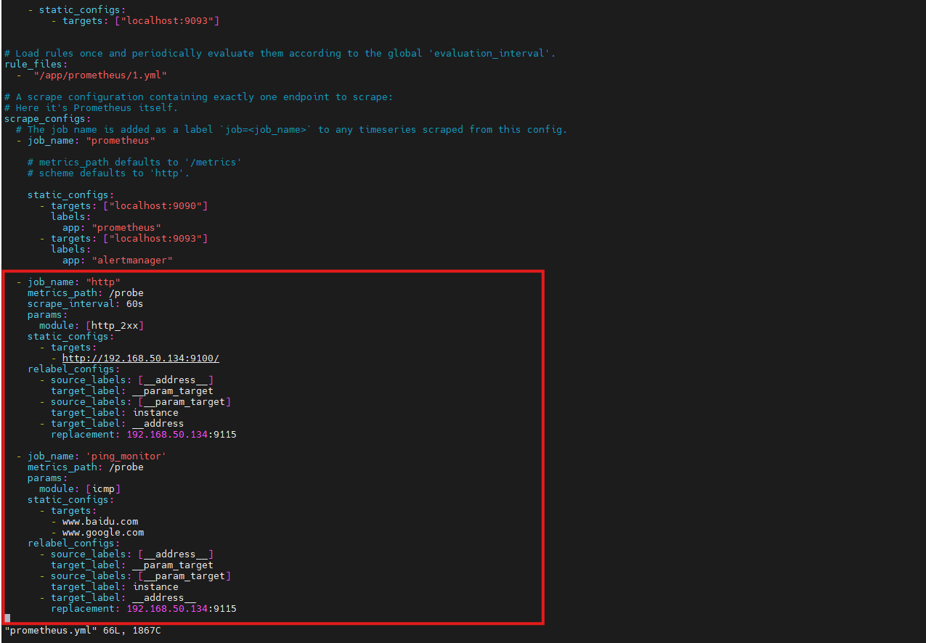
Task: Click the comment "# Here it's Prometheus itself."
Action: pos(91,107)
